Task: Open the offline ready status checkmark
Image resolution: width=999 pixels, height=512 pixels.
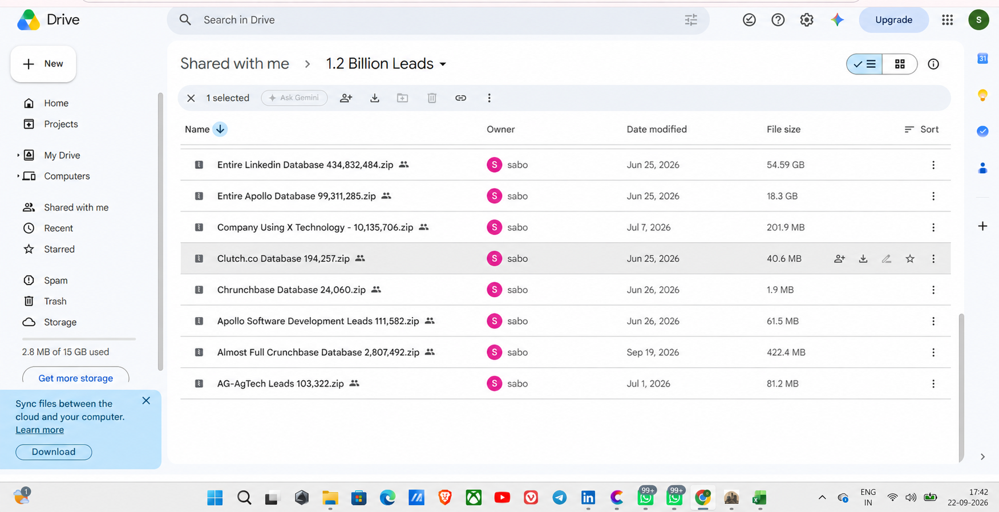Action: (x=749, y=20)
